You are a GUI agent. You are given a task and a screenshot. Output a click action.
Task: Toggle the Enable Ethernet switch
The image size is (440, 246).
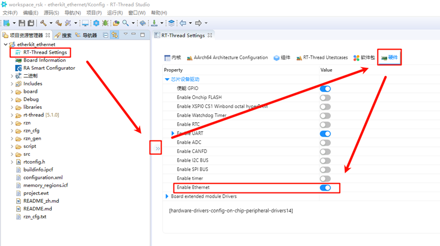(x=325, y=188)
